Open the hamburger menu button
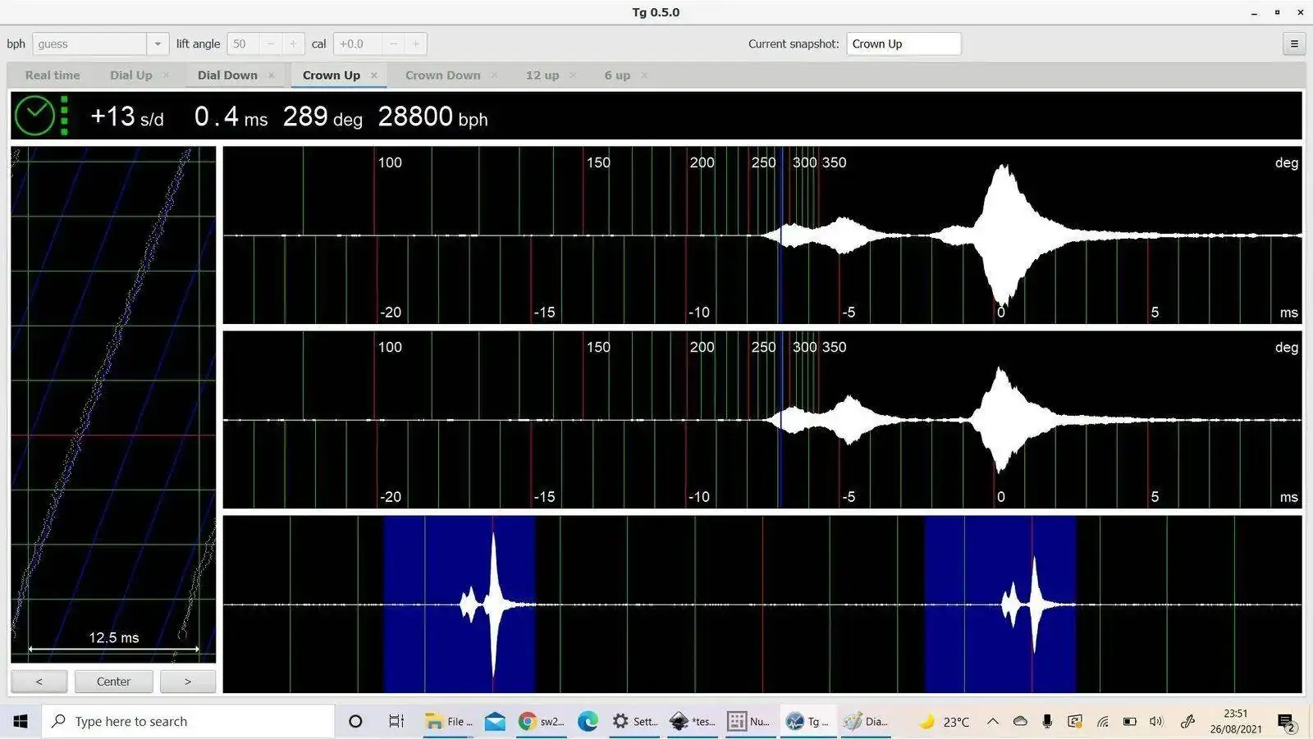This screenshot has width=1313, height=739. (1294, 44)
